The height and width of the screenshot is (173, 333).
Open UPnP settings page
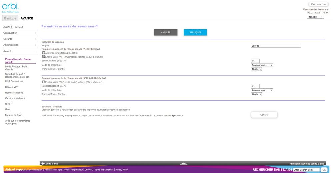pos(8,104)
